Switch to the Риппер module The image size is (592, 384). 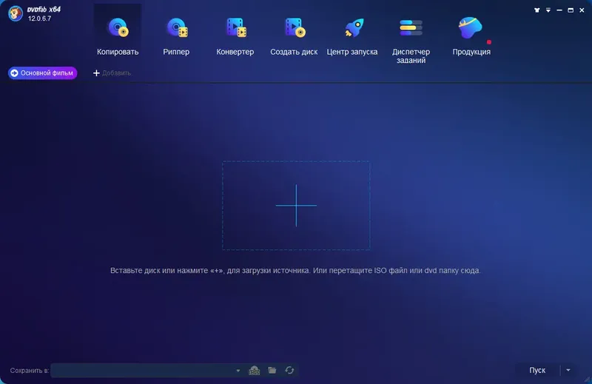pos(176,36)
